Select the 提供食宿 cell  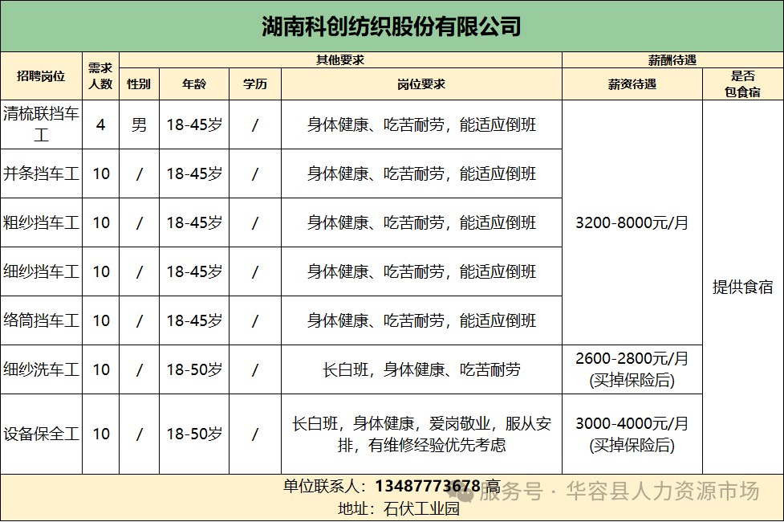742,287
